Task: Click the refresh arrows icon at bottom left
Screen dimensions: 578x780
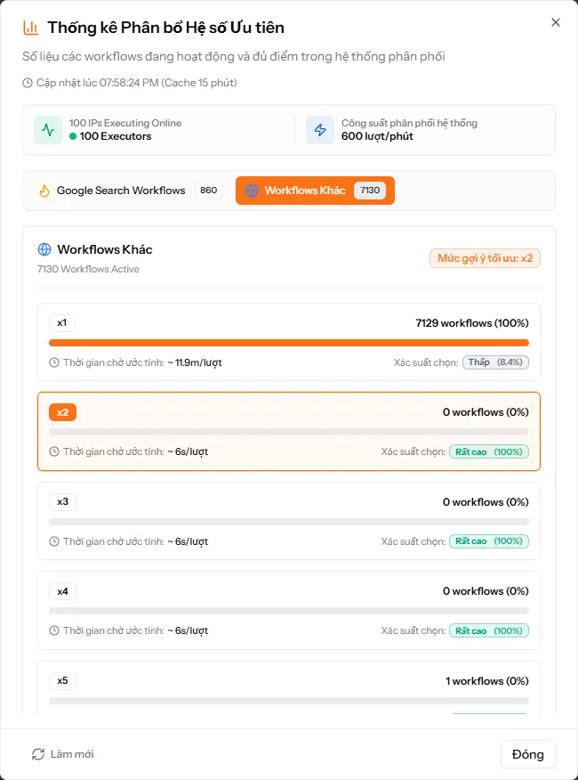Action: [38, 754]
